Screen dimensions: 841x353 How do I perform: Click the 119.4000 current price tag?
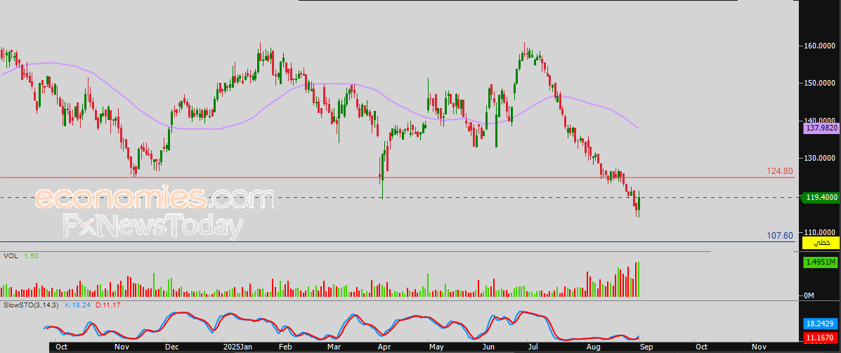[x=819, y=198]
